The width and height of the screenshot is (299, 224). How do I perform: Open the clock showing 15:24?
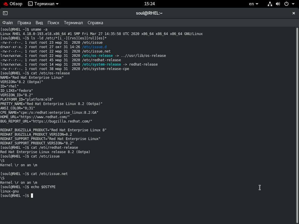[149, 4]
